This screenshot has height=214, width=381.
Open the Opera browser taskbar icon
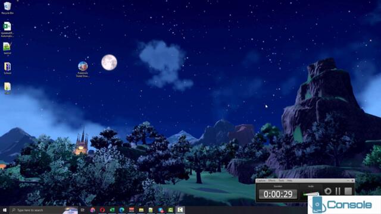point(102,210)
